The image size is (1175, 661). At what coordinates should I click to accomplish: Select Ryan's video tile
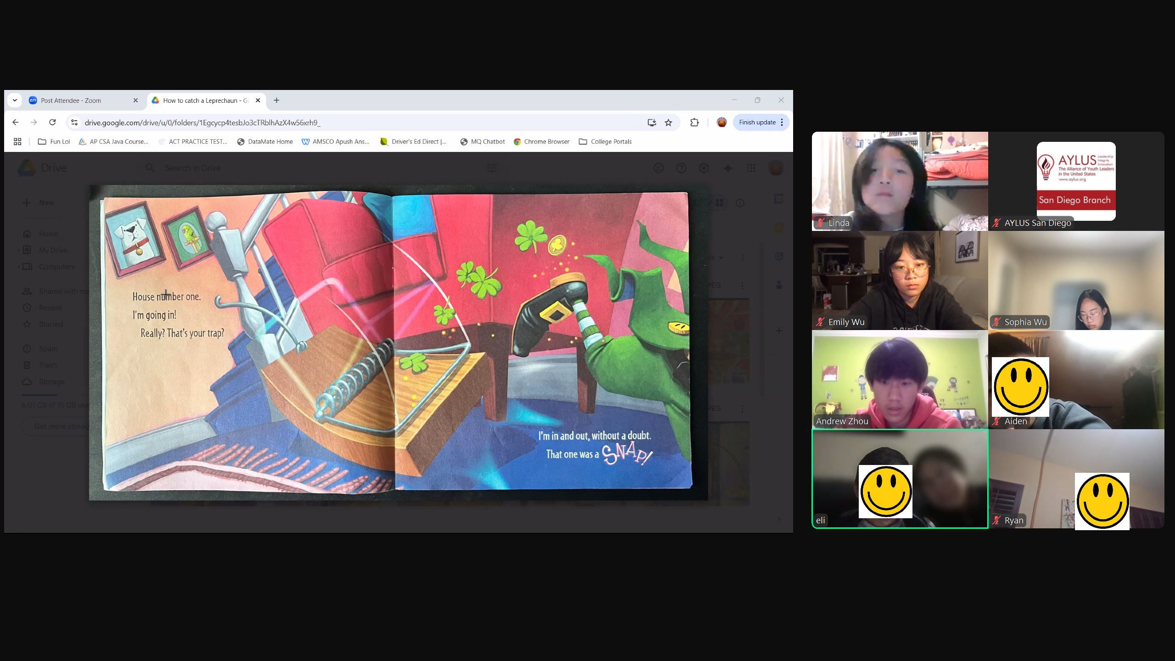[1076, 479]
